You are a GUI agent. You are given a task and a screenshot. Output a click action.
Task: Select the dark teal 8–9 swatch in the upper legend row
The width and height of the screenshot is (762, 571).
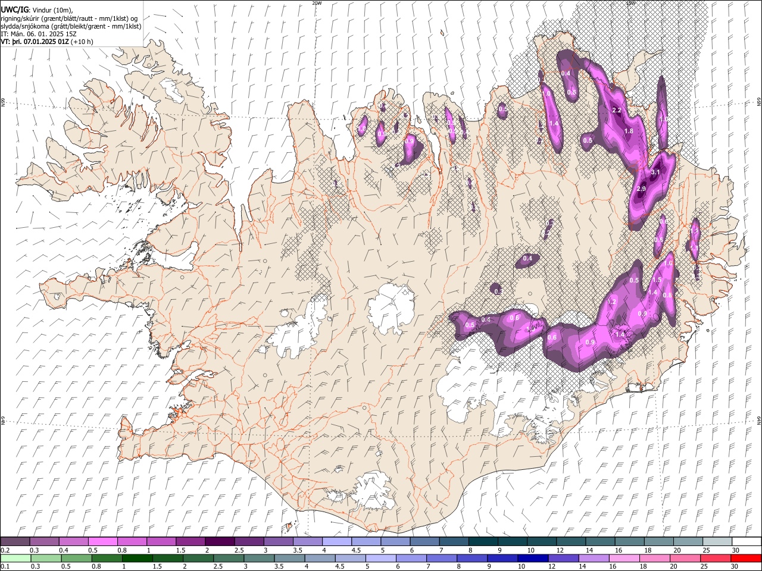coord(483,541)
